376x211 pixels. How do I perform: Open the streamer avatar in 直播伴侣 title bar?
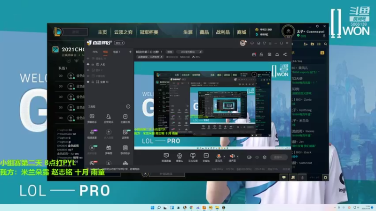[x=243, y=43]
